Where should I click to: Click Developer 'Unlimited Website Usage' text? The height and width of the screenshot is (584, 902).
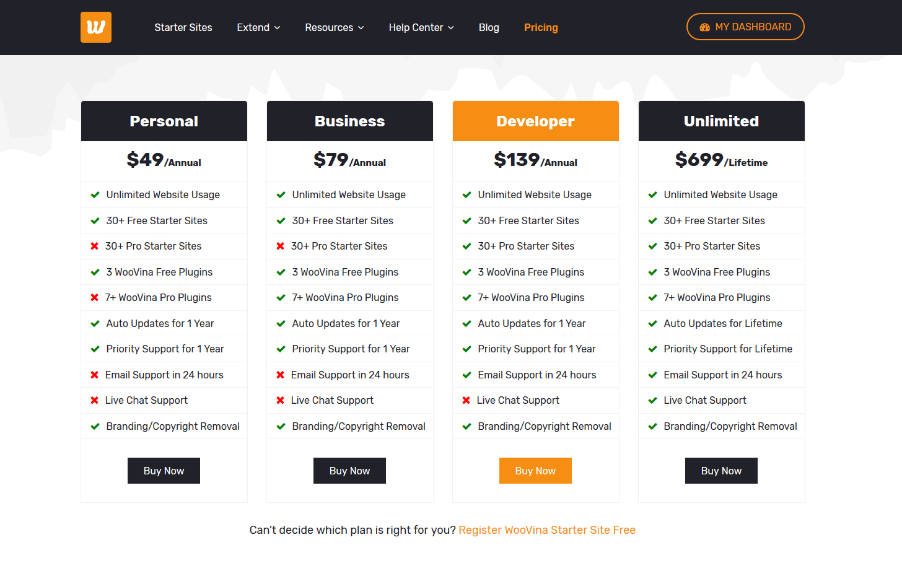[535, 194]
